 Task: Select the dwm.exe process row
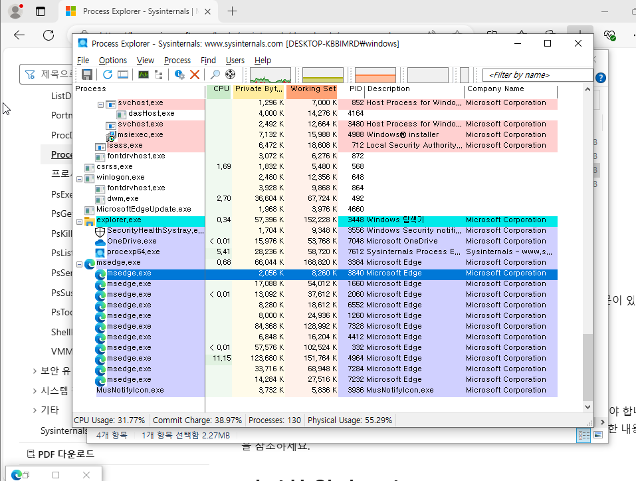(315, 199)
